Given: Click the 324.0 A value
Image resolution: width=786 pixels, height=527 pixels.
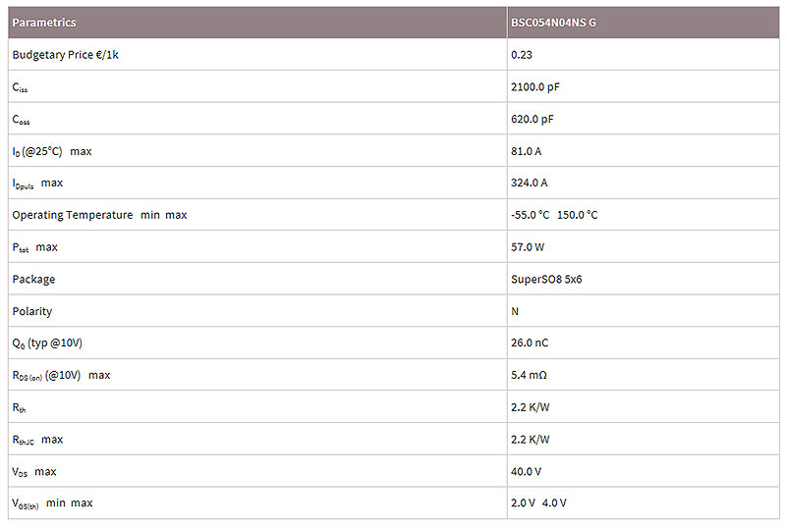Looking at the screenshot, I should pyautogui.click(x=529, y=184).
